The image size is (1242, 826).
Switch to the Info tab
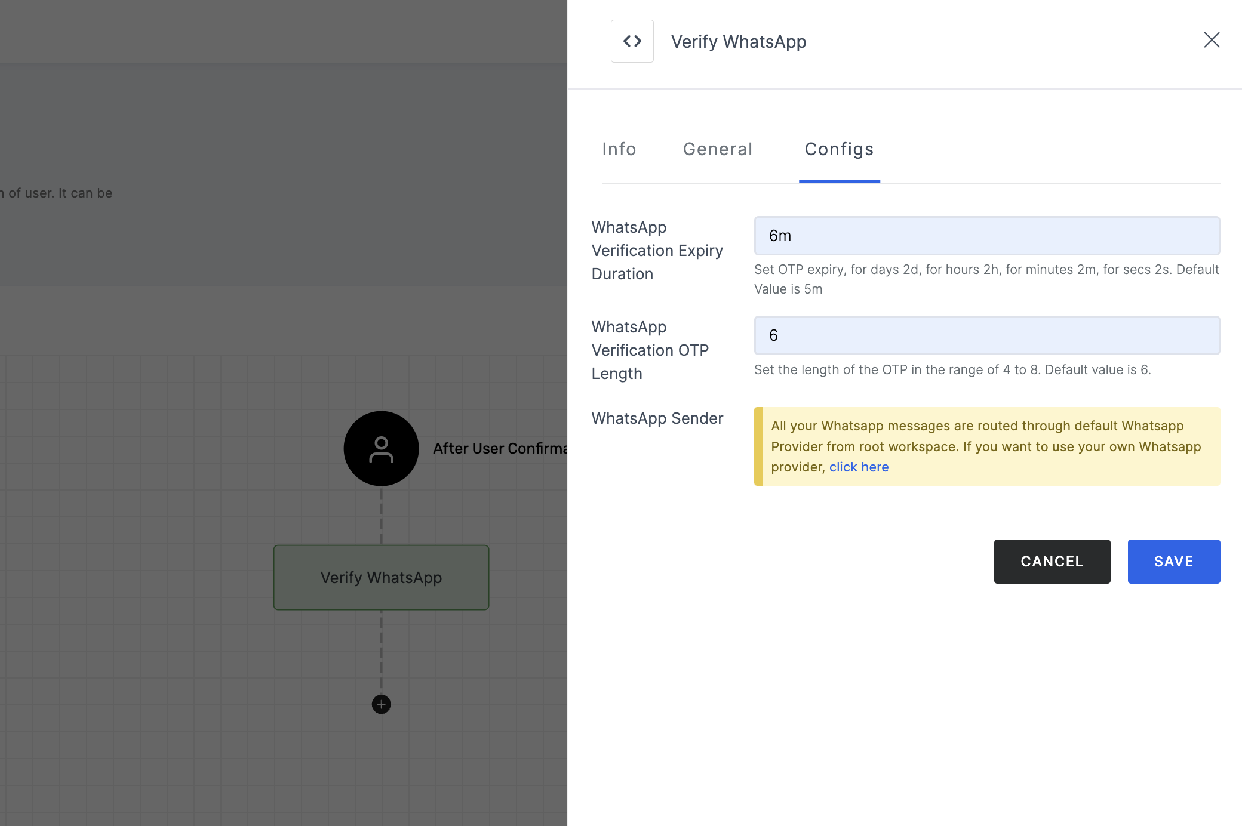[619, 149]
